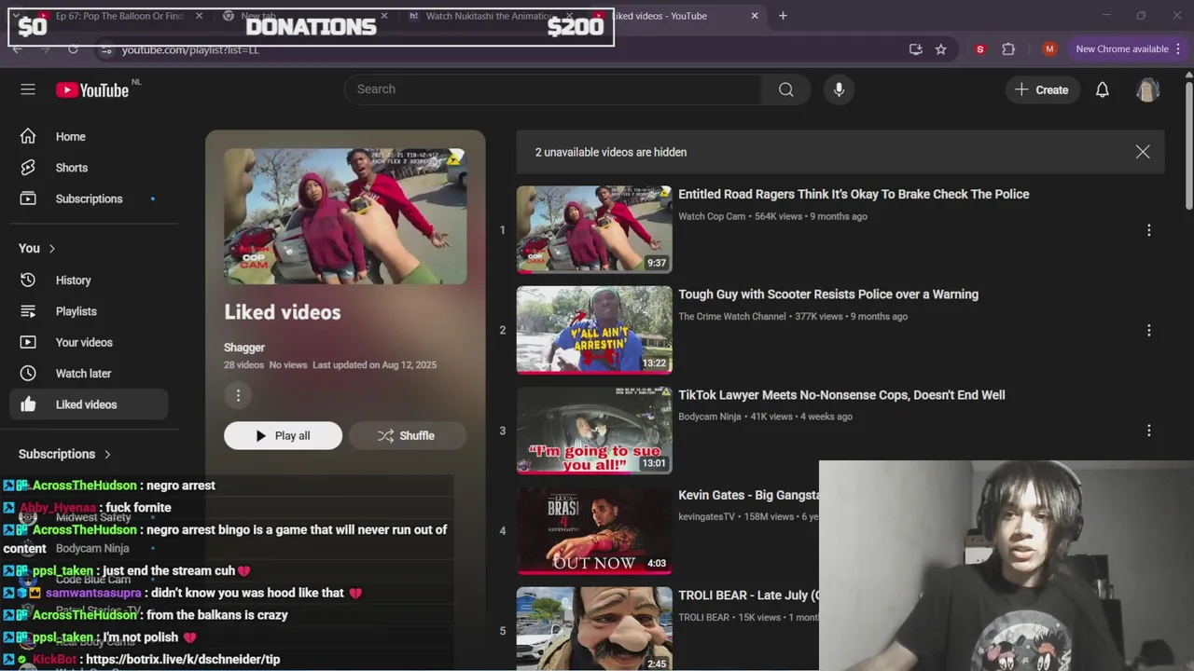This screenshot has height=671, width=1194.
Task: Open options for Tough Guy with Scooter video
Action: (x=1149, y=330)
